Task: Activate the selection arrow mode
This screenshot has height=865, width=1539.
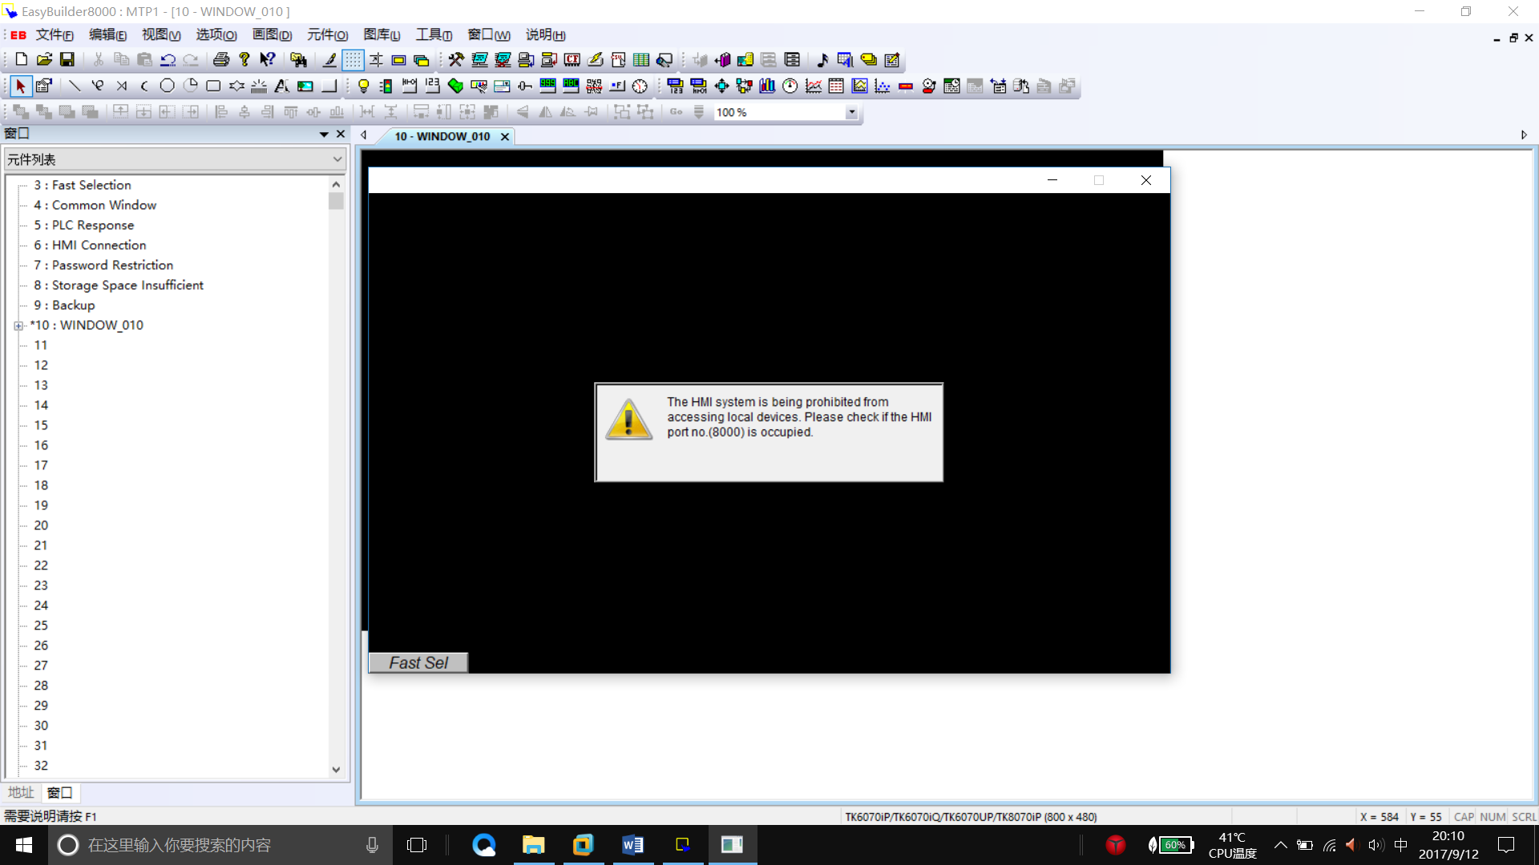Action: (x=20, y=86)
